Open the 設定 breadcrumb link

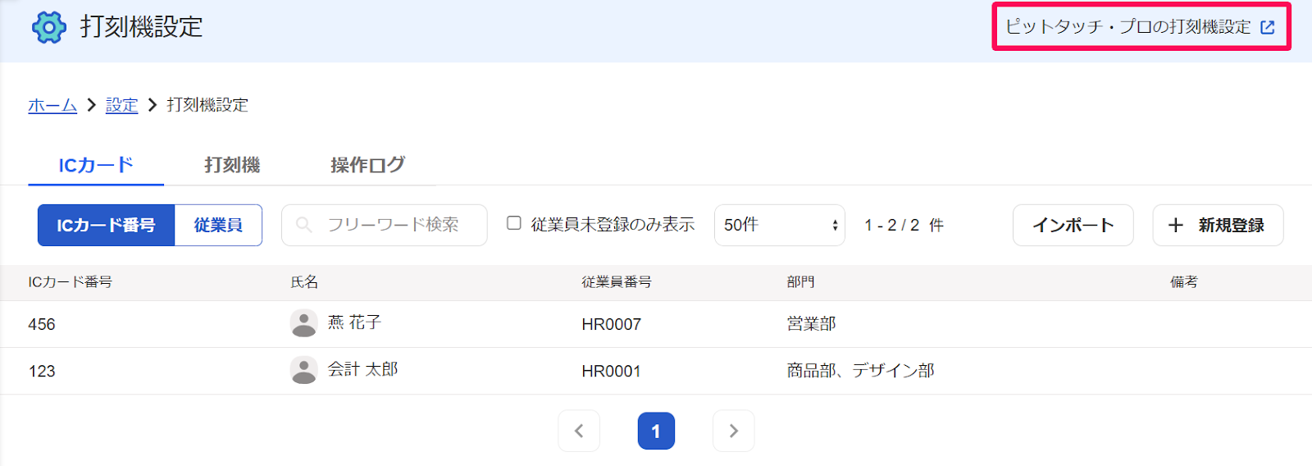click(121, 105)
